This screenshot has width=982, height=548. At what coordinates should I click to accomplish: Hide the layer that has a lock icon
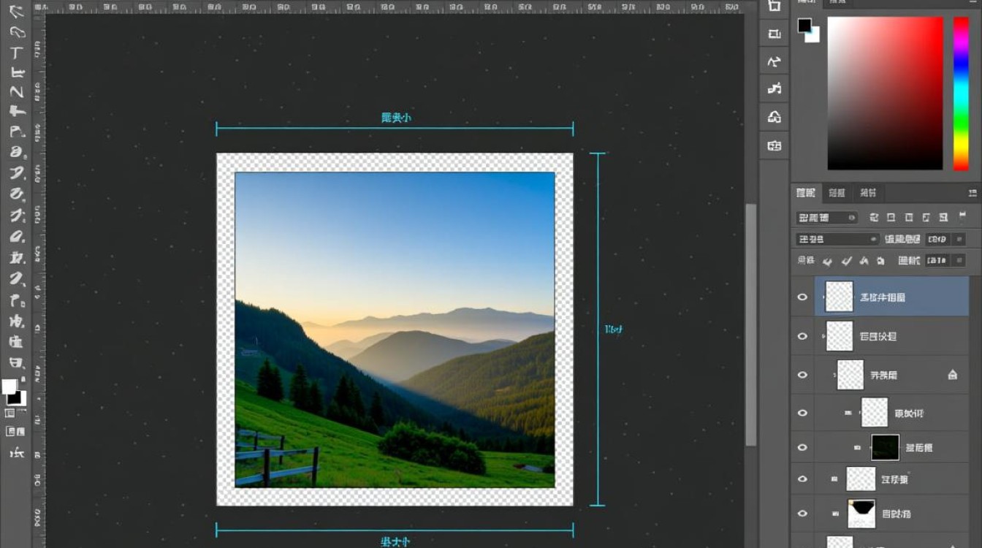tap(802, 375)
